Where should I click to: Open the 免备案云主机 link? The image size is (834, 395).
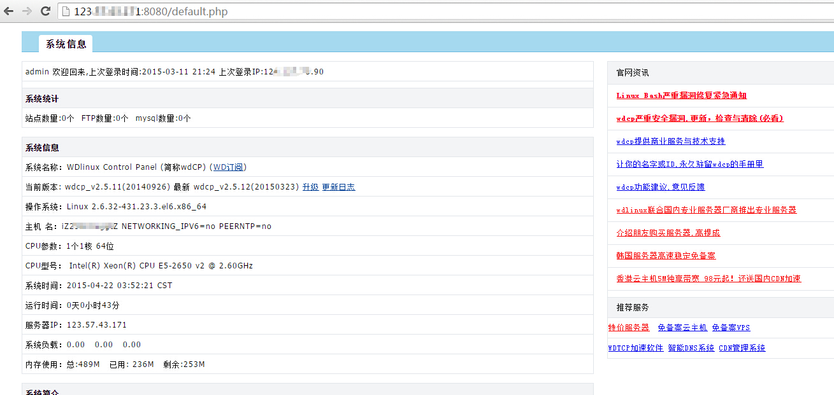pyautogui.click(x=682, y=328)
